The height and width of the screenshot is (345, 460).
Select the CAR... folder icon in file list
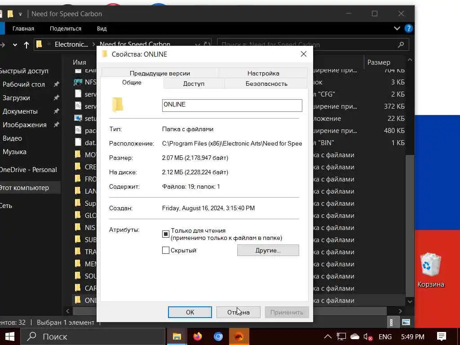(x=78, y=288)
